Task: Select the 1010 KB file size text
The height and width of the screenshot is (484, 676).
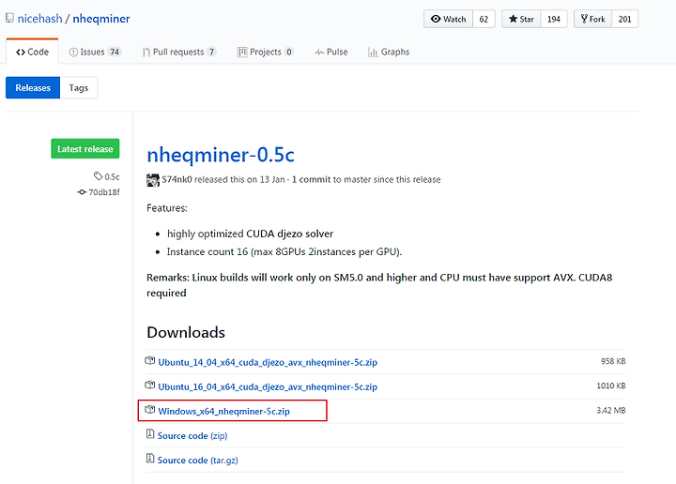Action: tap(611, 386)
